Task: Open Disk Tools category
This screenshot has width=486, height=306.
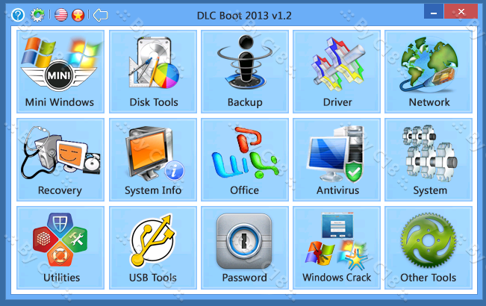Action: pos(153,72)
